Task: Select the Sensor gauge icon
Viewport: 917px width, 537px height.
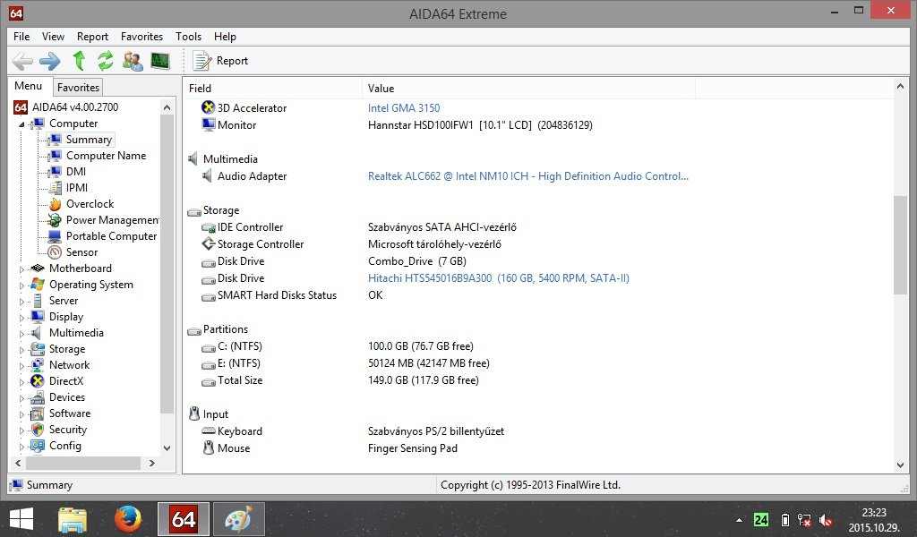Action: pos(55,251)
